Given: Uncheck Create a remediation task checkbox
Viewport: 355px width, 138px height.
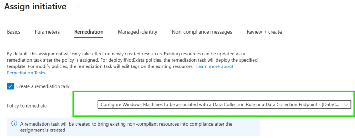Looking at the screenshot, I should pyautogui.click(x=10, y=86).
